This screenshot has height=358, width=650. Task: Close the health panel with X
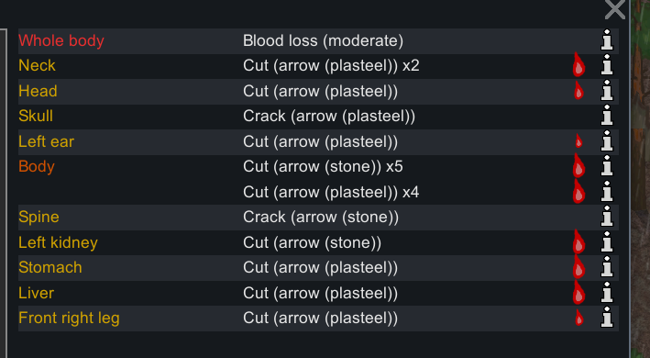615,9
